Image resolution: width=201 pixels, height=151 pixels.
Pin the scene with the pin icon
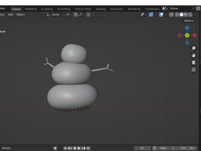point(193,8)
